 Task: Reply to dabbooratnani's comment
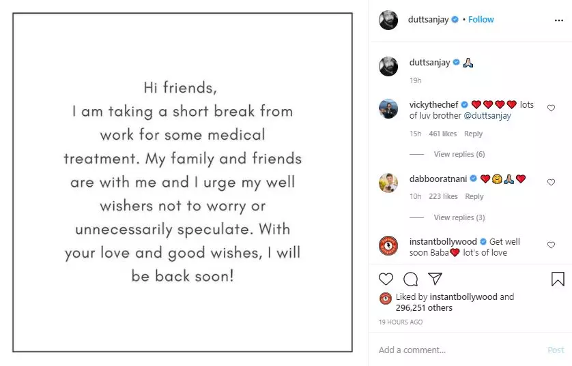tap(474, 197)
